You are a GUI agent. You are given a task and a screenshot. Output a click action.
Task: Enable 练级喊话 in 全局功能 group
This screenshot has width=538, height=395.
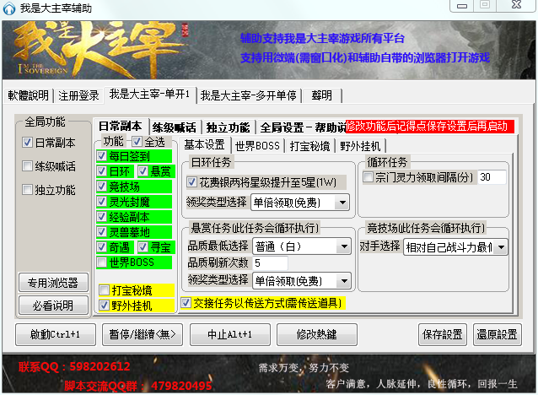point(28,166)
